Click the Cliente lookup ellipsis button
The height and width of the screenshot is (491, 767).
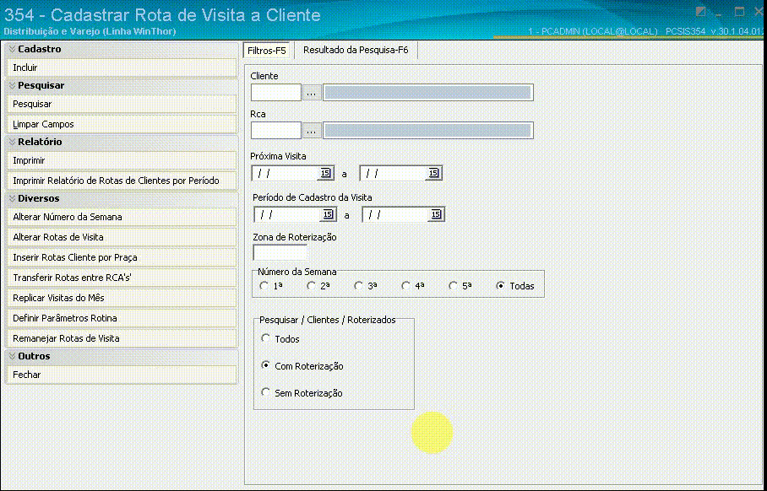point(312,92)
